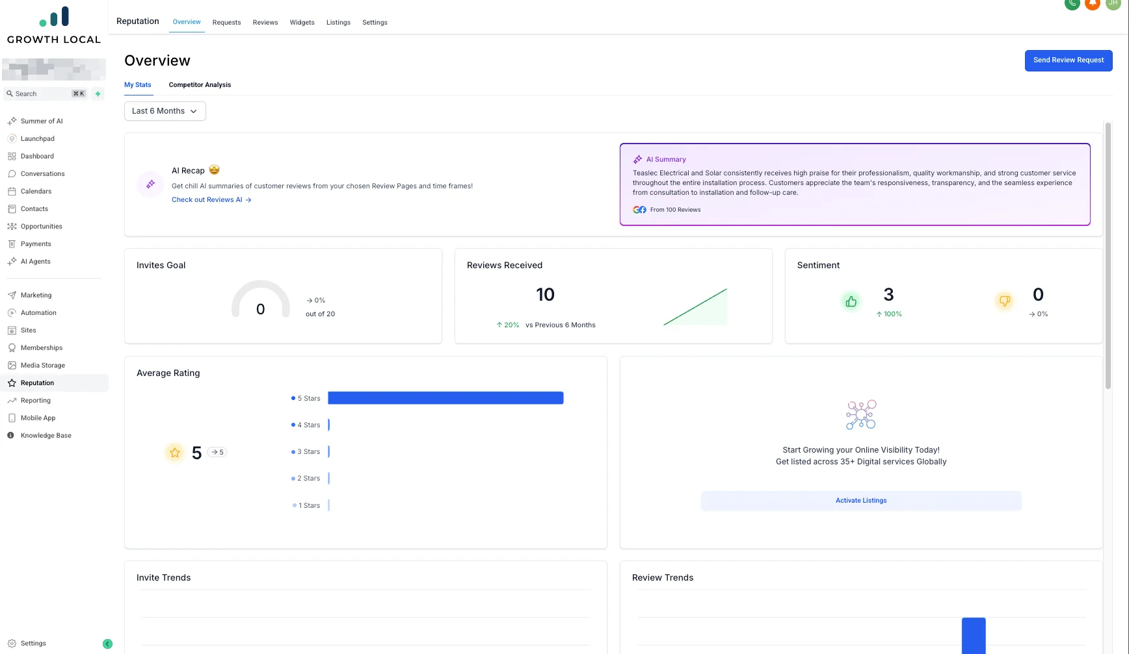Screen dimensions: 1129x654
Task: Click the Opportunities icon
Action: point(12,226)
